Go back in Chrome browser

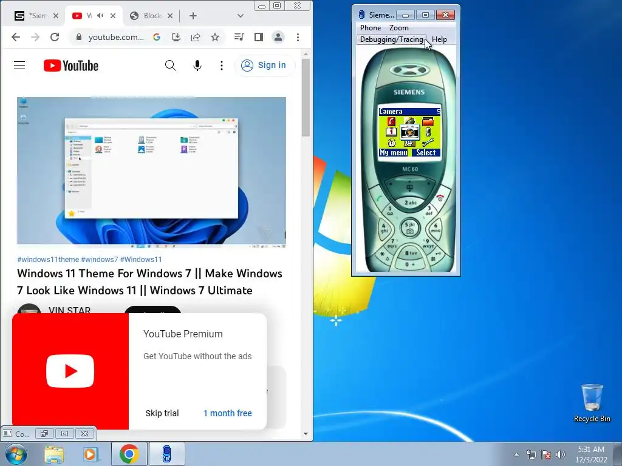(15, 37)
